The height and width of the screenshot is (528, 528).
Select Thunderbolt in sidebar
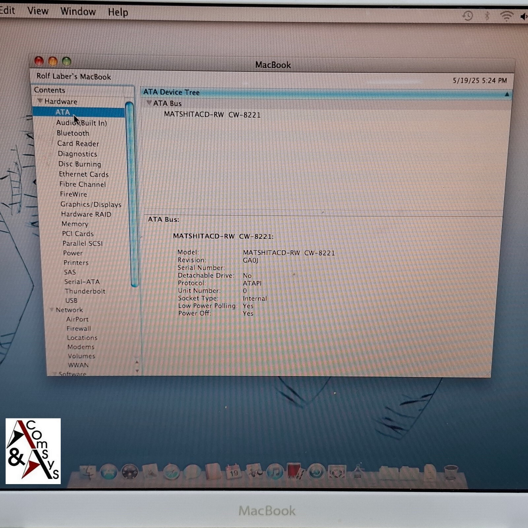pyautogui.click(x=85, y=291)
